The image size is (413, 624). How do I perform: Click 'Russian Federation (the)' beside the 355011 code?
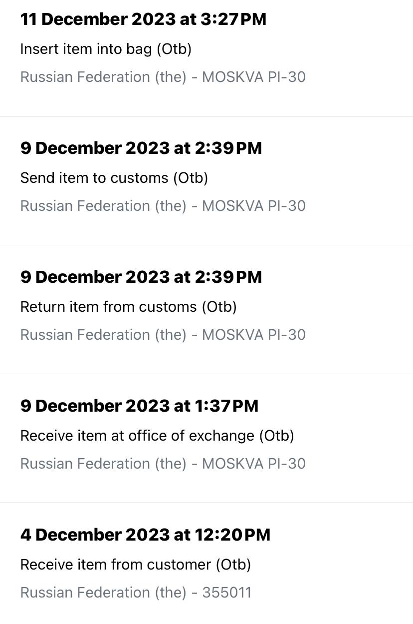tap(103, 593)
